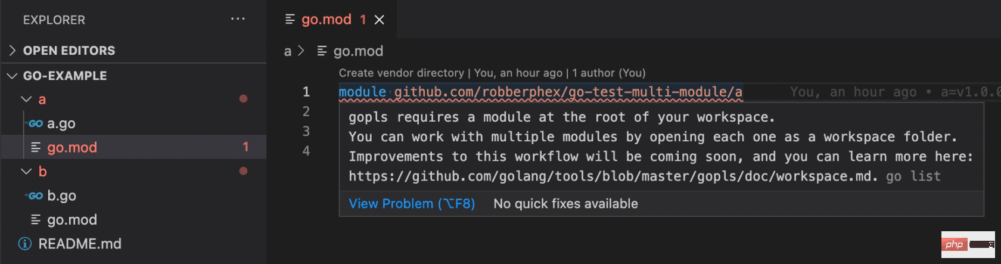
Task: Click the 'a' breadcrumb segment
Action: (288, 51)
